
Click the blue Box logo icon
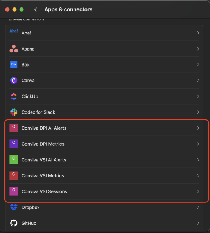[x=14, y=65]
